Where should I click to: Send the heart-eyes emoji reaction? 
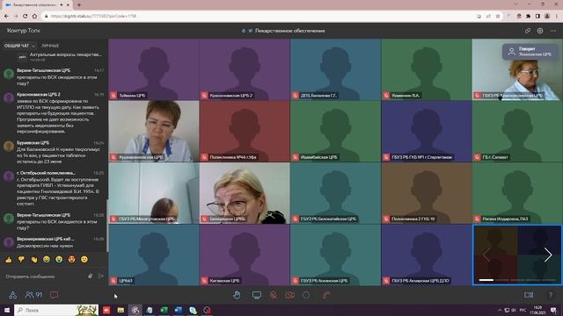click(72, 260)
